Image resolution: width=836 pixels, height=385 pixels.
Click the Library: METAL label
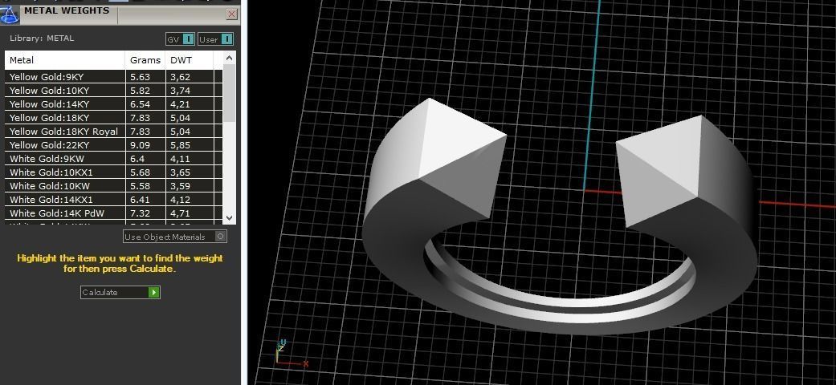42,38
